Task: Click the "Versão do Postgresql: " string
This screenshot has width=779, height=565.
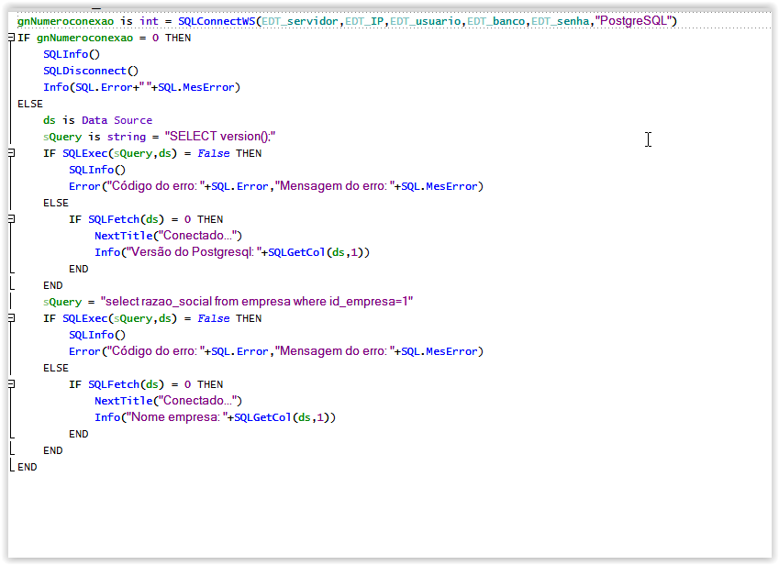Action: tap(195, 251)
